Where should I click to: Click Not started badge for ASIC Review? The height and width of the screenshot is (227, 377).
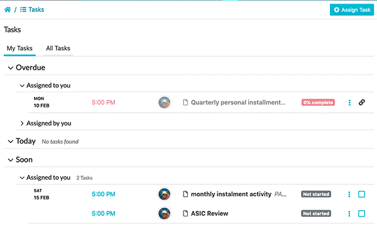316,214
